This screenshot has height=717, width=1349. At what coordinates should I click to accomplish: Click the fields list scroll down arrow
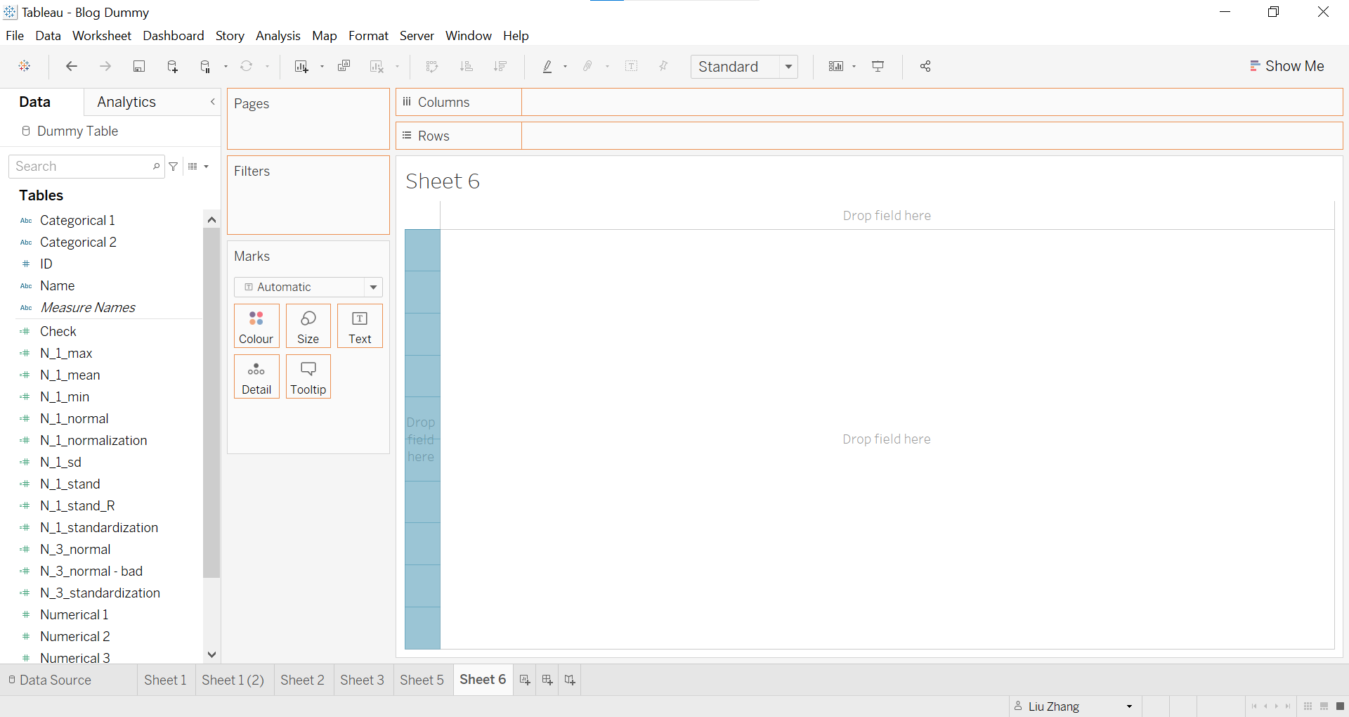pyautogui.click(x=211, y=654)
